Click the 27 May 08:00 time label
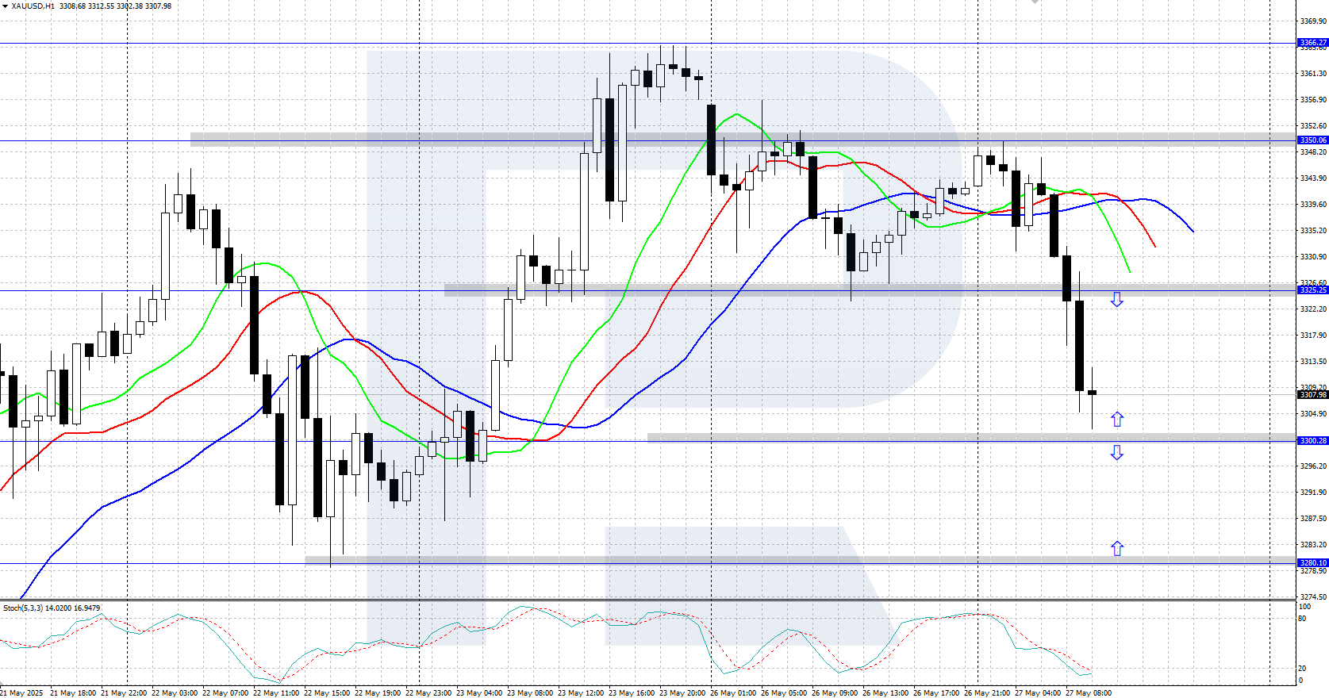 tap(1089, 693)
